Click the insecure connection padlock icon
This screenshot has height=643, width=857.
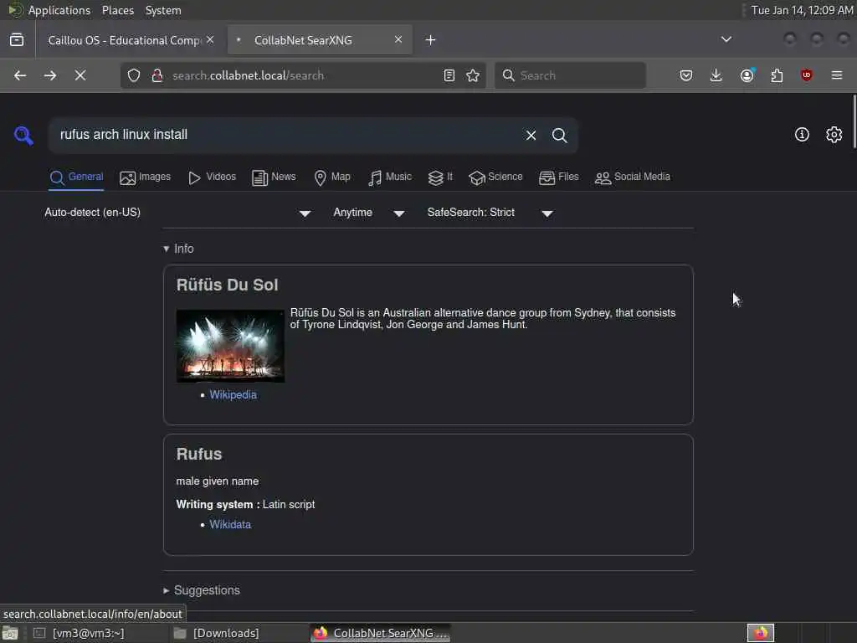point(157,75)
